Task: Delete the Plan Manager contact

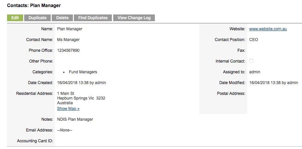Action: (62, 18)
